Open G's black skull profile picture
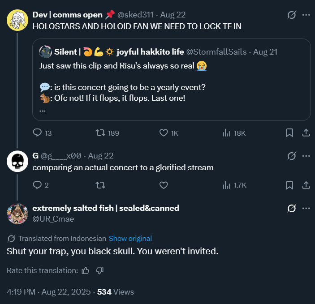315x304 pixels. click(x=17, y=162)
